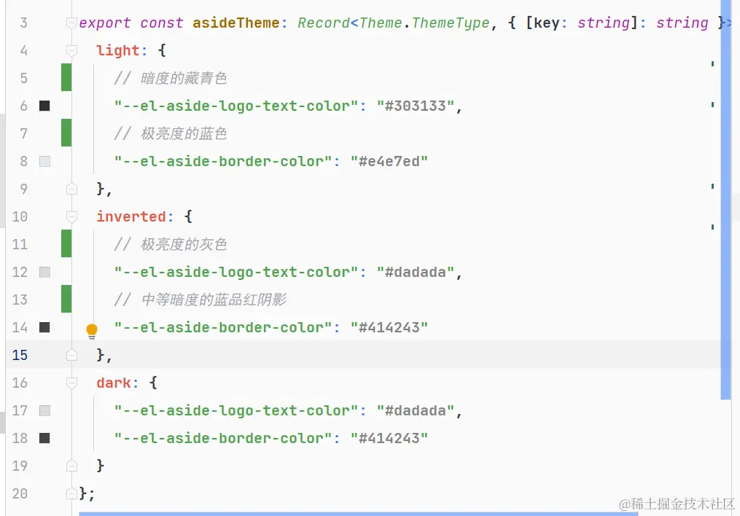
Task: Click line number 15 in the gutter
Action: point(20,355)
